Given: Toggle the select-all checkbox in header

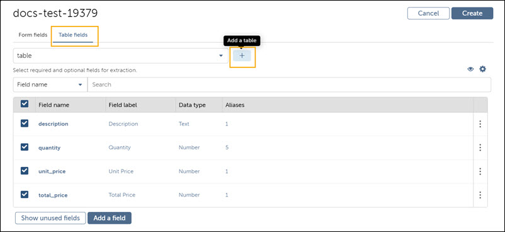Looking at the screenshot, I should point(25,104).
